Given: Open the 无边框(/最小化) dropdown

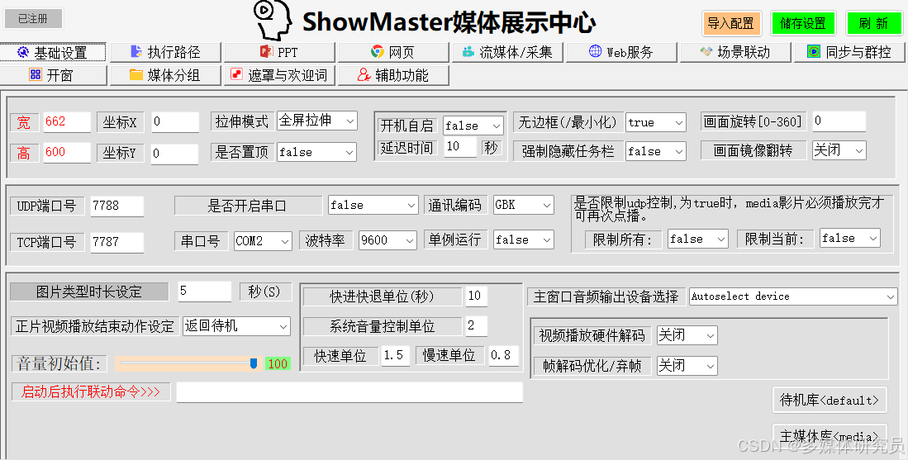Looking at the screenshot, I should pyautogui.click(x=656, y=123).
